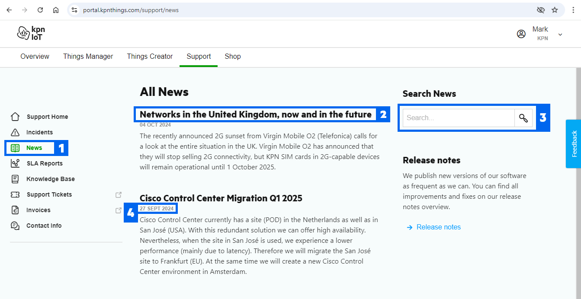Click the Incidents warning triangle icon

[x=15, y=132]
